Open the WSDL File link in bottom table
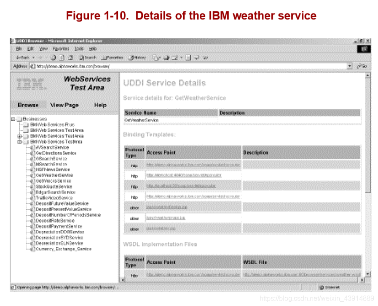The height and width of the screenshot is (306, 378). pyautogui.click(x=302, y=275)
